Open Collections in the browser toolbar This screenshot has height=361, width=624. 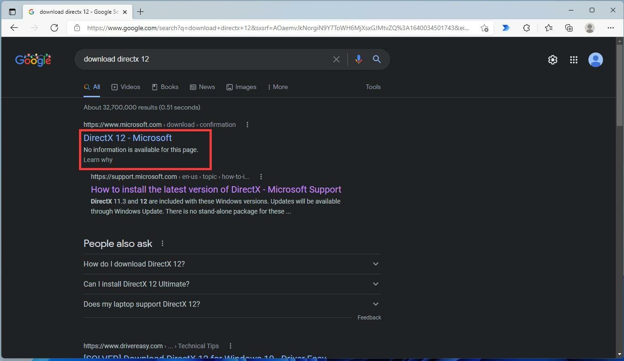[569, 28]
